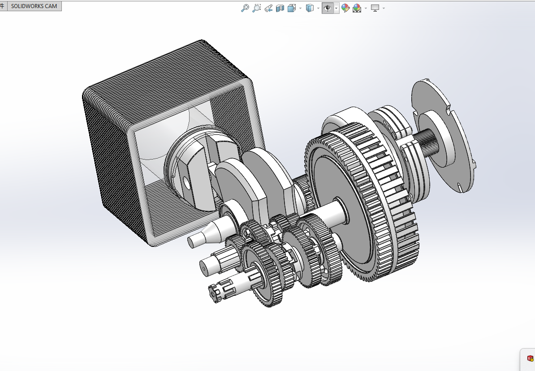535x371 pixels.
Task: Select the slotted disc end plate
Action: (443, 136)
